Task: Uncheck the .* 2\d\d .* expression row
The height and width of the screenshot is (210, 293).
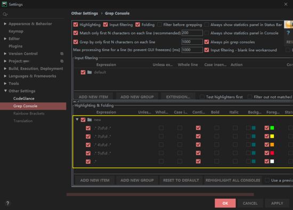Action: [x=88, y=128]
